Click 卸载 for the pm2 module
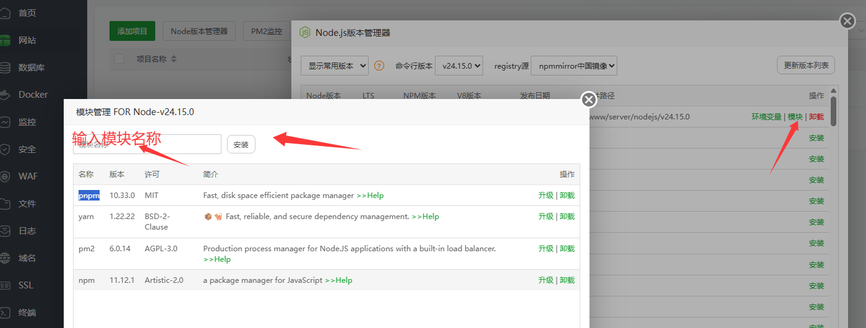The width and height of the screenshot is (866, 328). point(567,249)
